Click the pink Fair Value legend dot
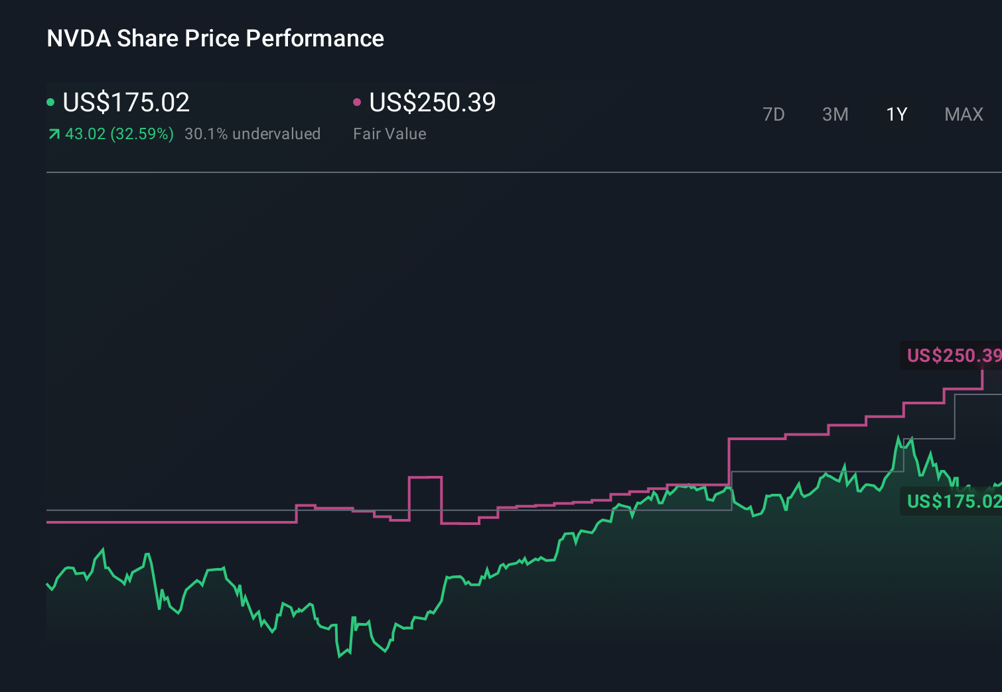 (x=358, y=102)
